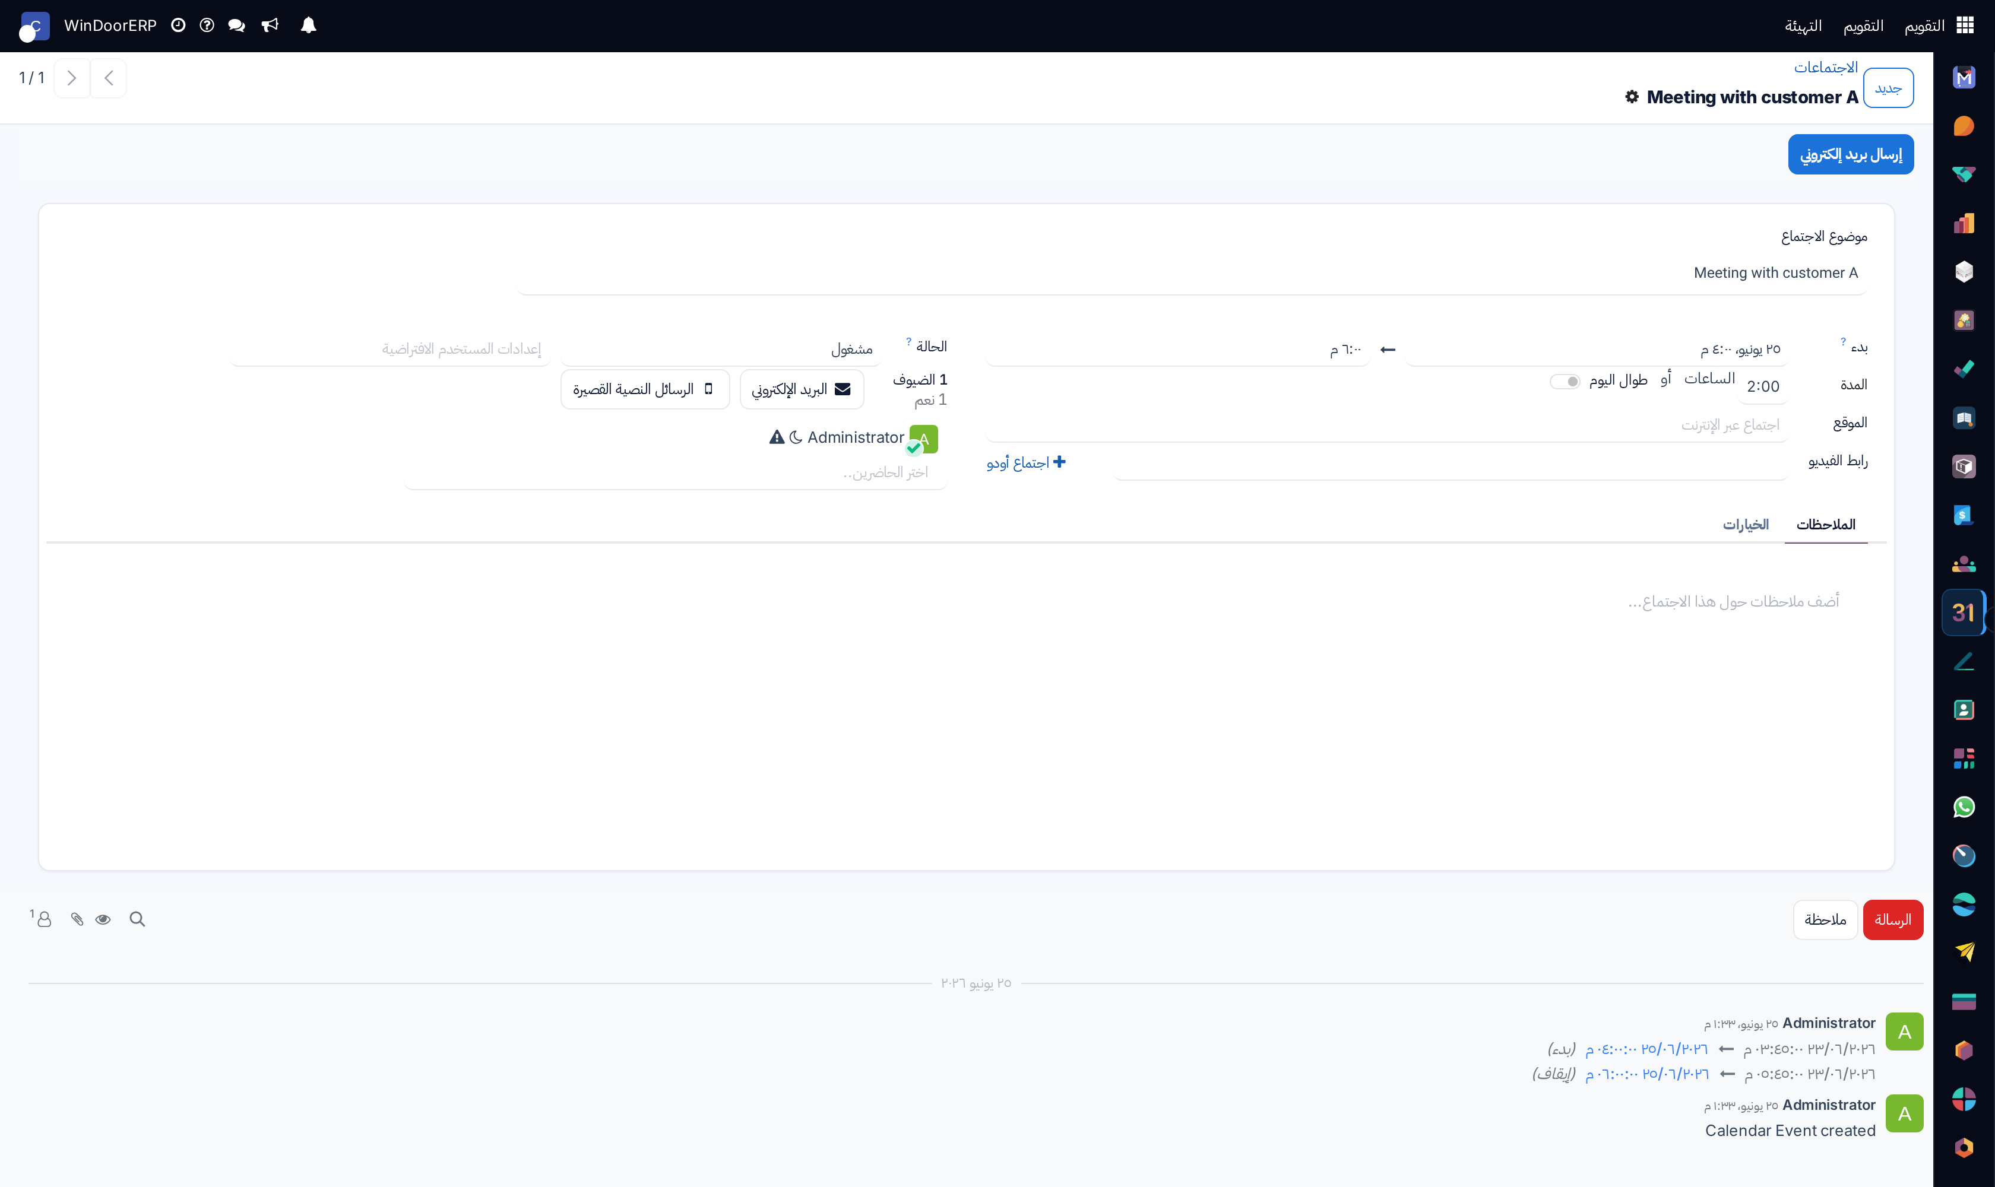
Task: Click the جديد new record button
Action: coord(1888,87)
